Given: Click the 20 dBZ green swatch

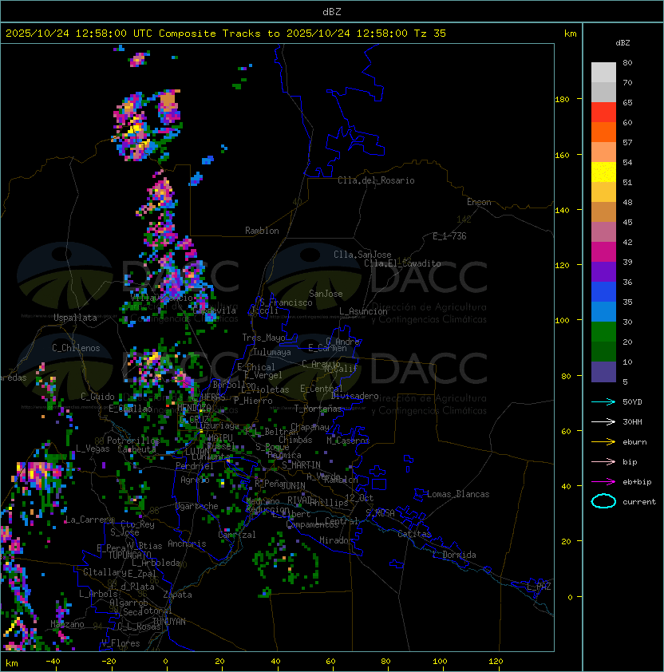Looking at the screenshot, I should click(603, 351).
